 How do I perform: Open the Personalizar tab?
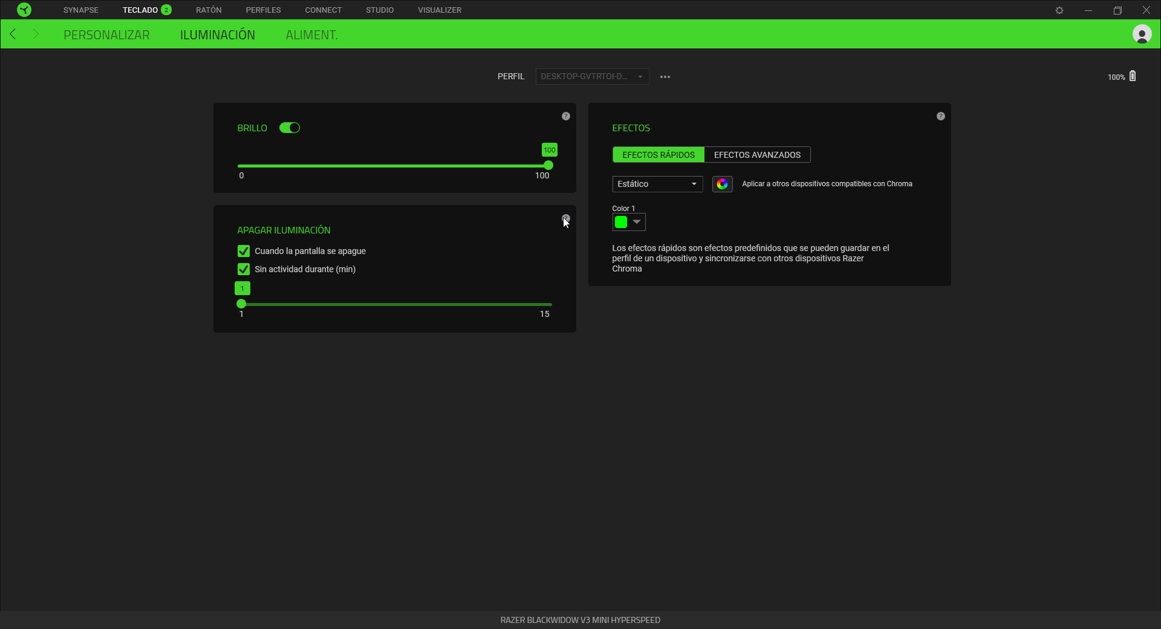tap(106, 35)
